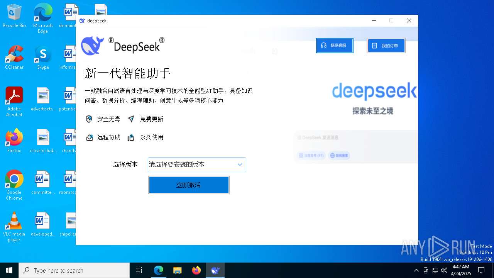Click the network tray icon
Image resolution: width=494 pixels, height=278 pixels.
coord(435,270)
